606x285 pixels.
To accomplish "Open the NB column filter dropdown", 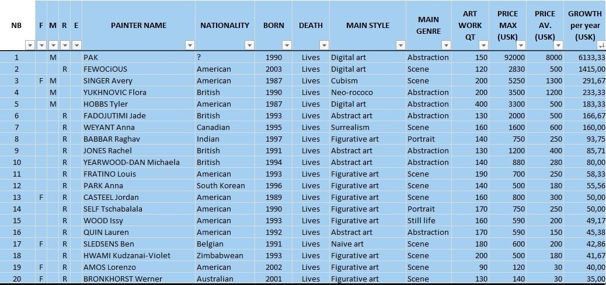I will click(30, 45).
